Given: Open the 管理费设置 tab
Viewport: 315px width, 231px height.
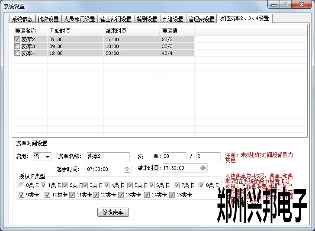Looking at the screenshot, I should pyautogui.click(x=201, y=19).
